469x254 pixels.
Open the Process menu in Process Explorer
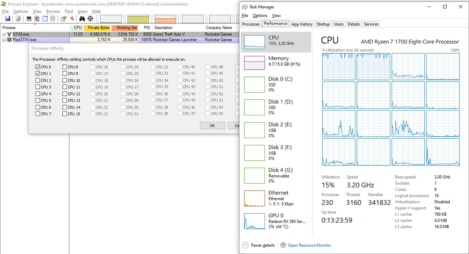53,11
